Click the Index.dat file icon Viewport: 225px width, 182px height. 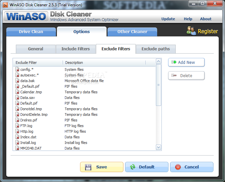pyautogui.click(x=17, y=137)
